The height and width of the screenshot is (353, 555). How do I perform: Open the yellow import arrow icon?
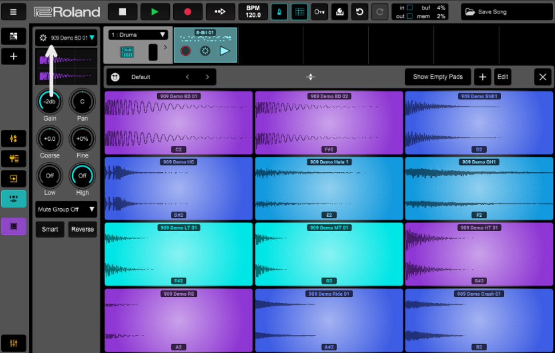[x=13, y=178]
